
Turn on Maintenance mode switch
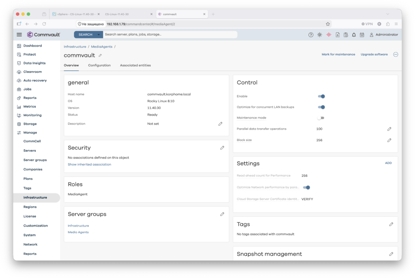pos(321,118)
